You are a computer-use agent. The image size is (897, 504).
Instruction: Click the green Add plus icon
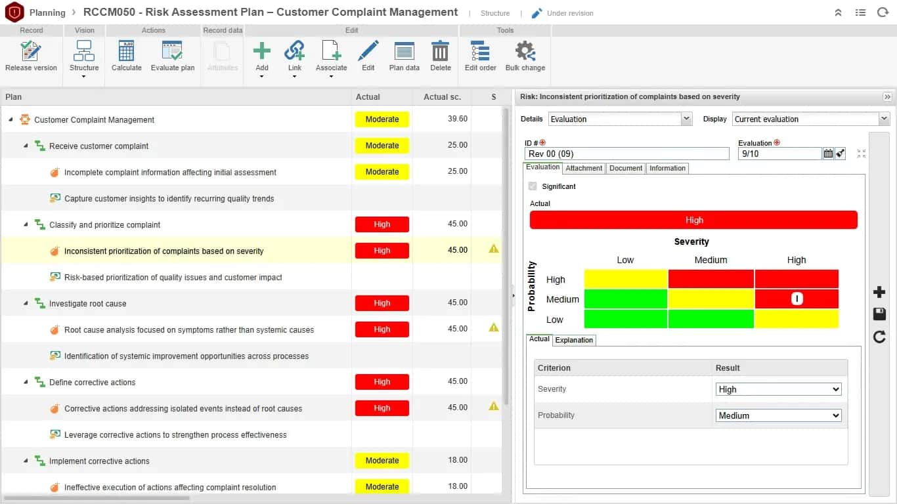coord(262,51)
